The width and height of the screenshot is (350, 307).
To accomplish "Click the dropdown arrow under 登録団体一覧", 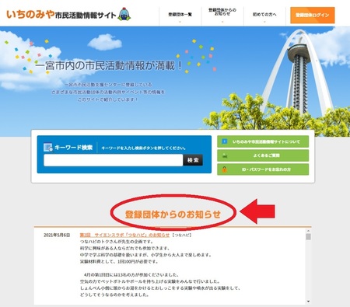I will point(180,22).
